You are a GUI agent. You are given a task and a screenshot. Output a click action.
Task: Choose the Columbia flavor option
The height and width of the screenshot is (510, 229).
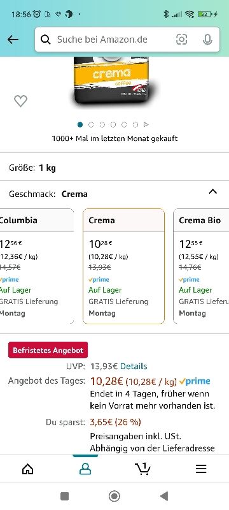(37, 266)
